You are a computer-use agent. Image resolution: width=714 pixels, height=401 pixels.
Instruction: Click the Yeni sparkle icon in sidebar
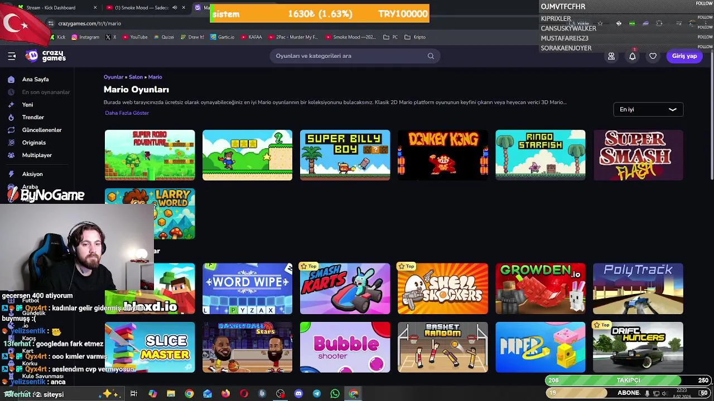point(11,105)
